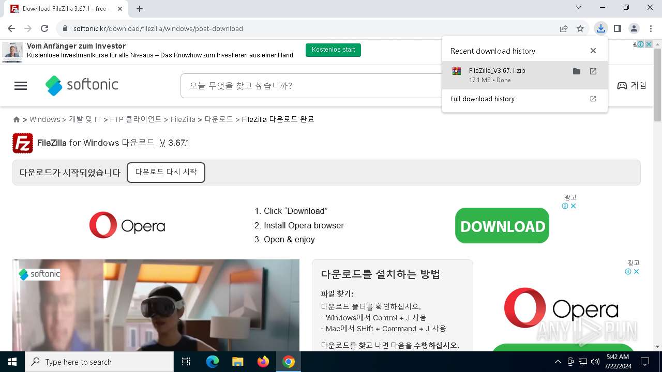Open the Windows Start menu
The width and height of the screenshot is (662, 372).
point(12,362)
